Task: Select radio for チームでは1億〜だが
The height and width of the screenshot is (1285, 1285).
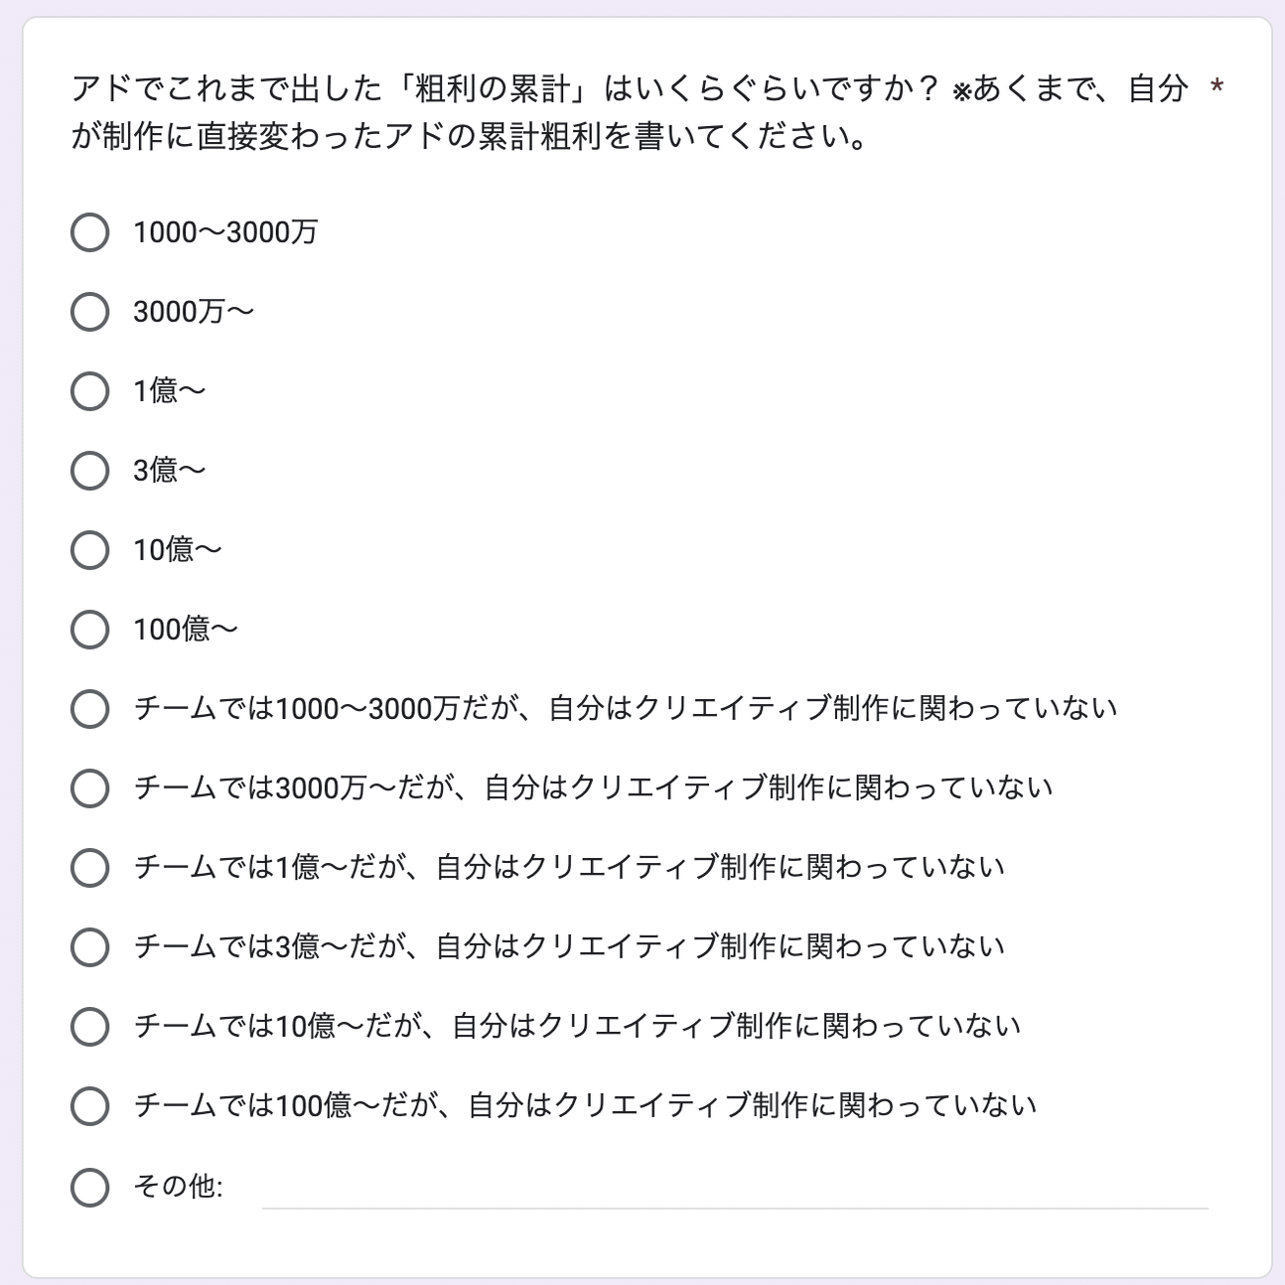Action: pyautogui.click(x=89, y=868)
